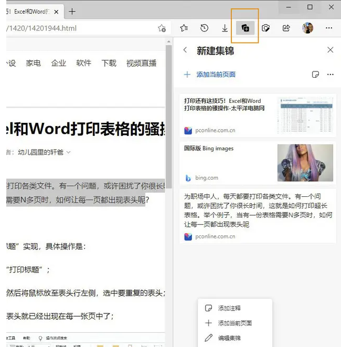Screen dimensions: 341x347
Task: Open 家电 navigation link
Action: point(34,63)
